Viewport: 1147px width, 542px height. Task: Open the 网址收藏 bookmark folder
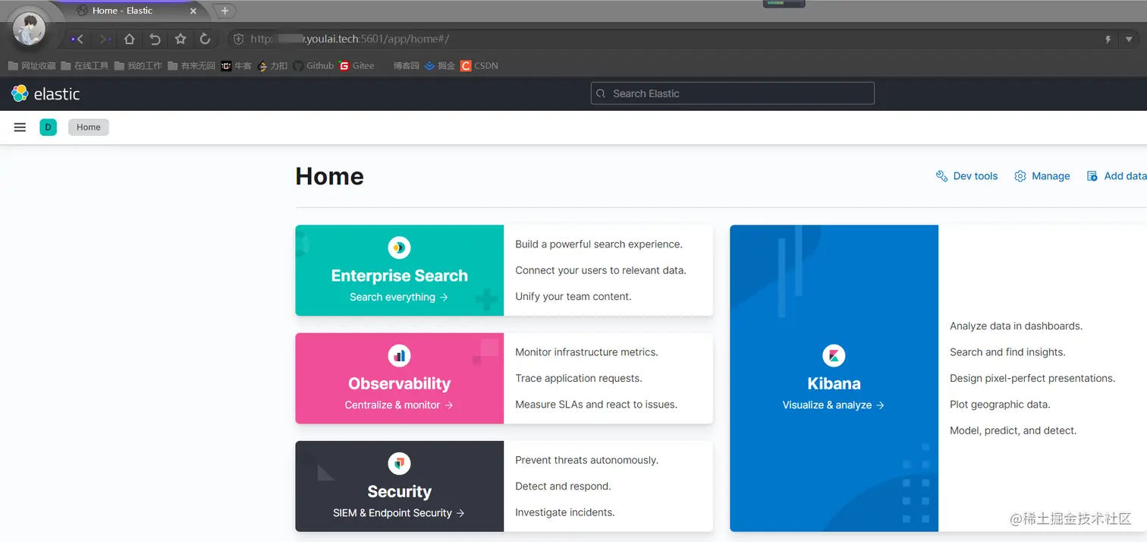32,66
